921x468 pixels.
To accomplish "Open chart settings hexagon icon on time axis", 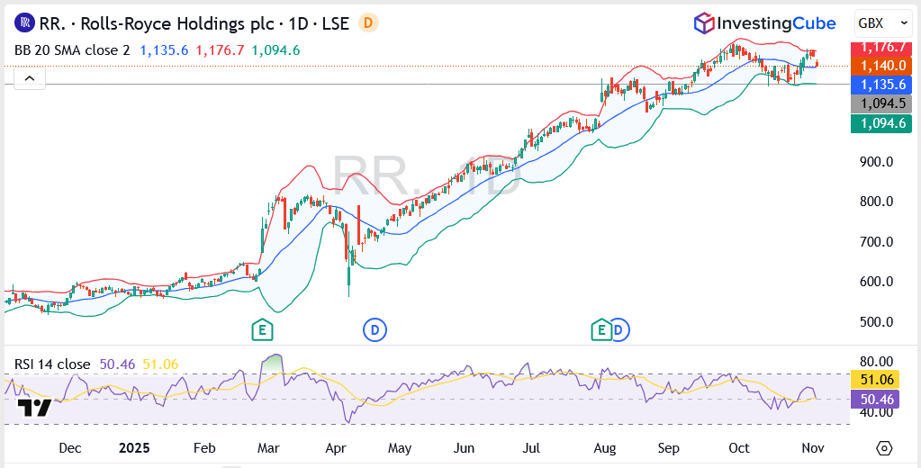I will [883, 448].
